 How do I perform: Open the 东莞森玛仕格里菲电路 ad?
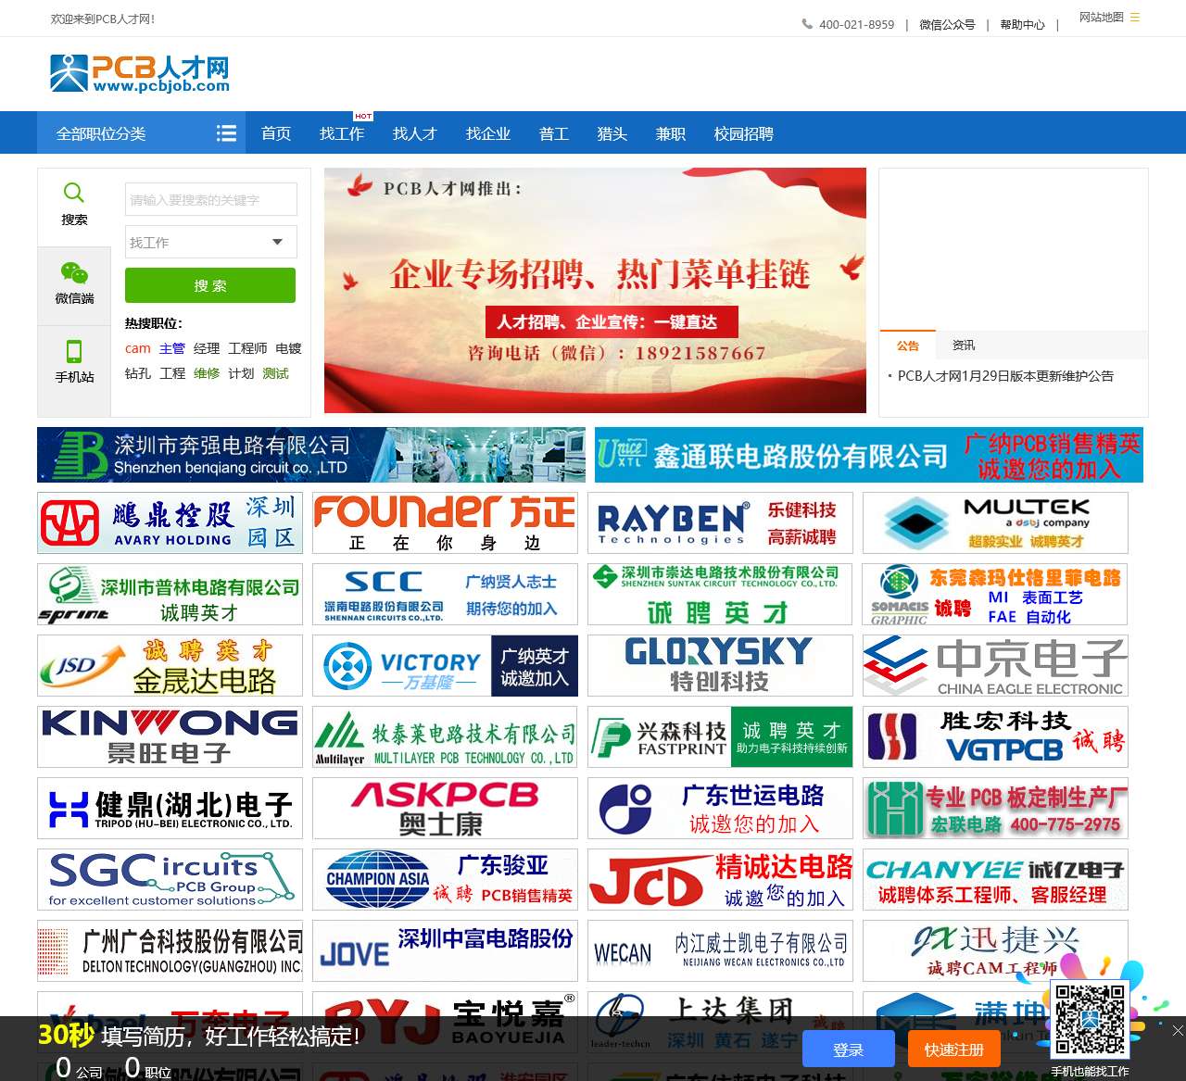coord(995,595)
